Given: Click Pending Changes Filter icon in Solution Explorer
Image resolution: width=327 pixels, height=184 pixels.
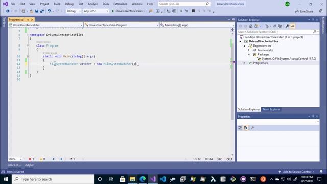Looking at the screenshot, I should [x=267, y=26].
